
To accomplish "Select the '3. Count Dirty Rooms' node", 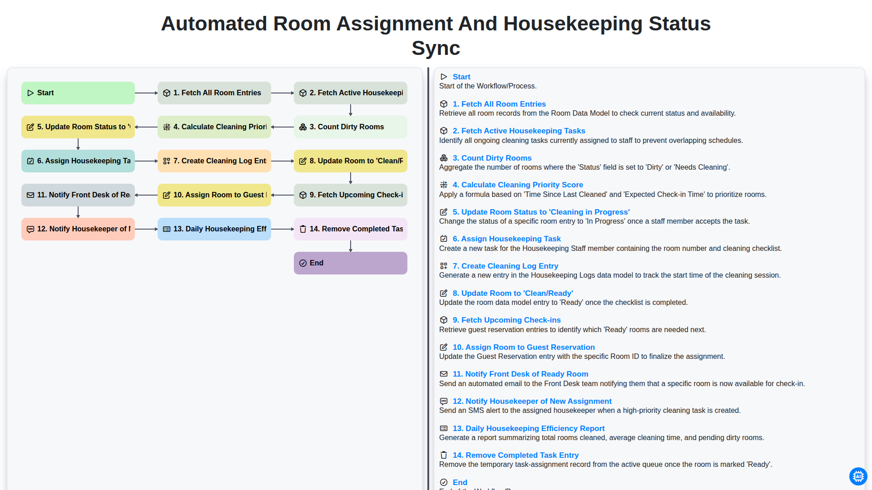I will click(x=351, y=127).
